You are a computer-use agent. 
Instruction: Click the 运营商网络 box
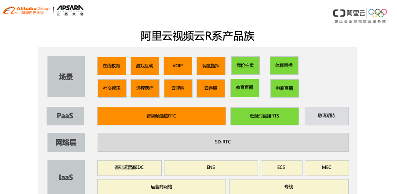[161, 187]
